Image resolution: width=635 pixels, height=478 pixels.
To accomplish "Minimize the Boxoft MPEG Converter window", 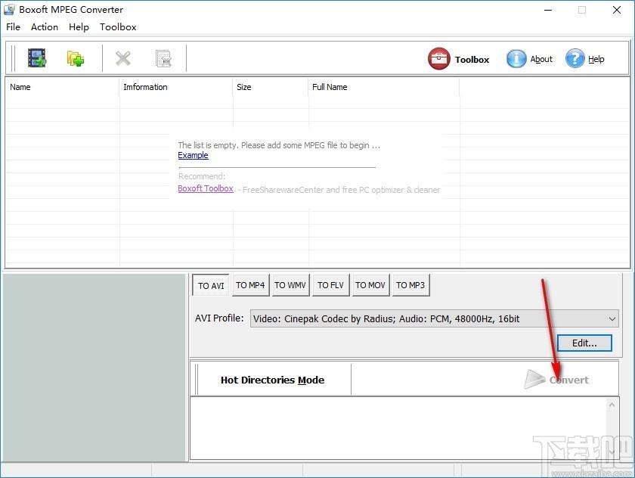I will click(548, 10).
